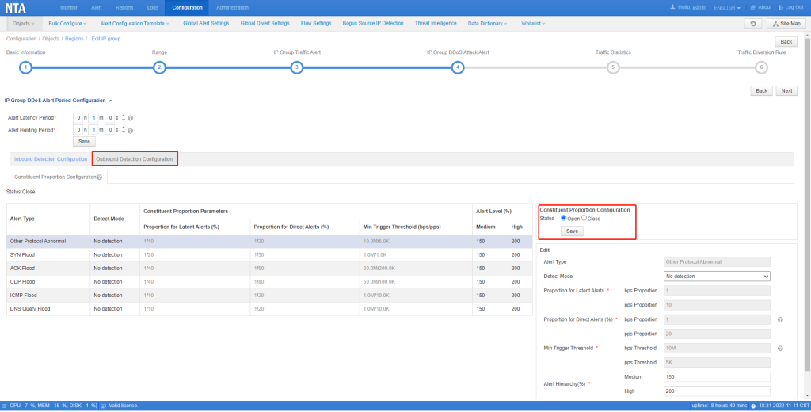Screen dimensions: 811x412
Task: Switch to Outbound Detection Configuration tab
Action: pyautogui.click(x=135, y=159)
